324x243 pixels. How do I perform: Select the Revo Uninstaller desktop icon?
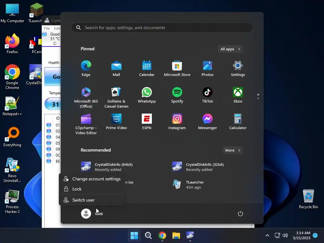pyautogui.click(x=12, y=170)
